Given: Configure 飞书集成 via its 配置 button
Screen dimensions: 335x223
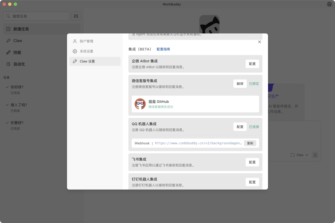Looking at the screenshot, I should tap(252, 162).
